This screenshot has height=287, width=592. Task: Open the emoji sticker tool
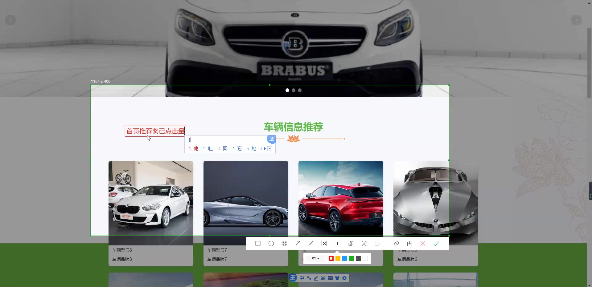pos(284,244)
